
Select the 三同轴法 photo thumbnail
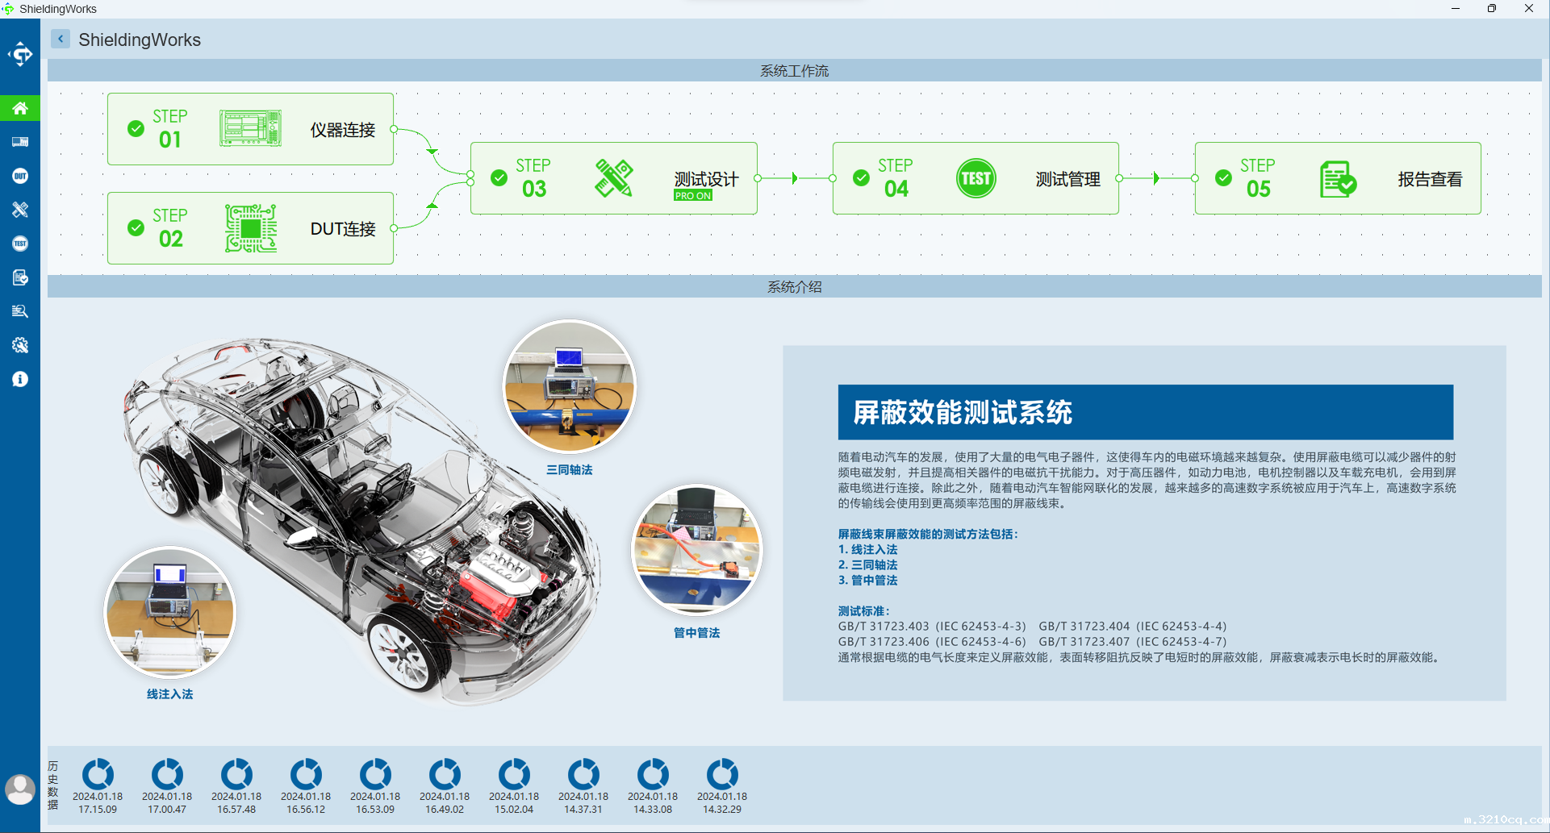pos(570,386)
